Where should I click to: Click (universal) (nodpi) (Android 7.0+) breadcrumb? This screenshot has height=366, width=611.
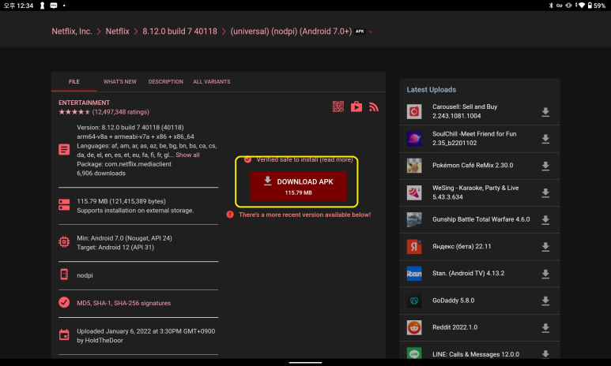(x=291, y=31)
